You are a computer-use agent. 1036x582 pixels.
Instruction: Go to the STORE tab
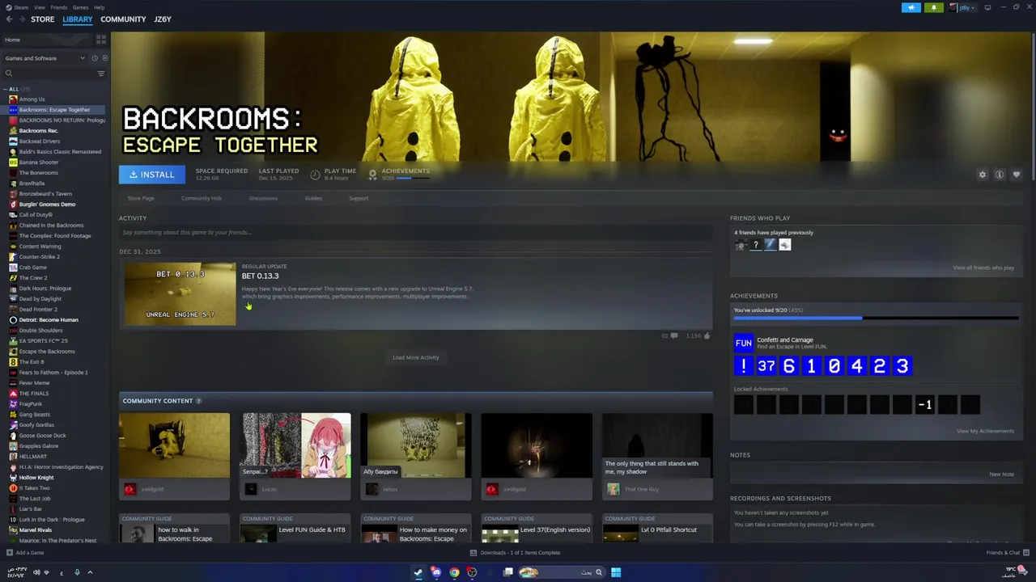point(43,19)
